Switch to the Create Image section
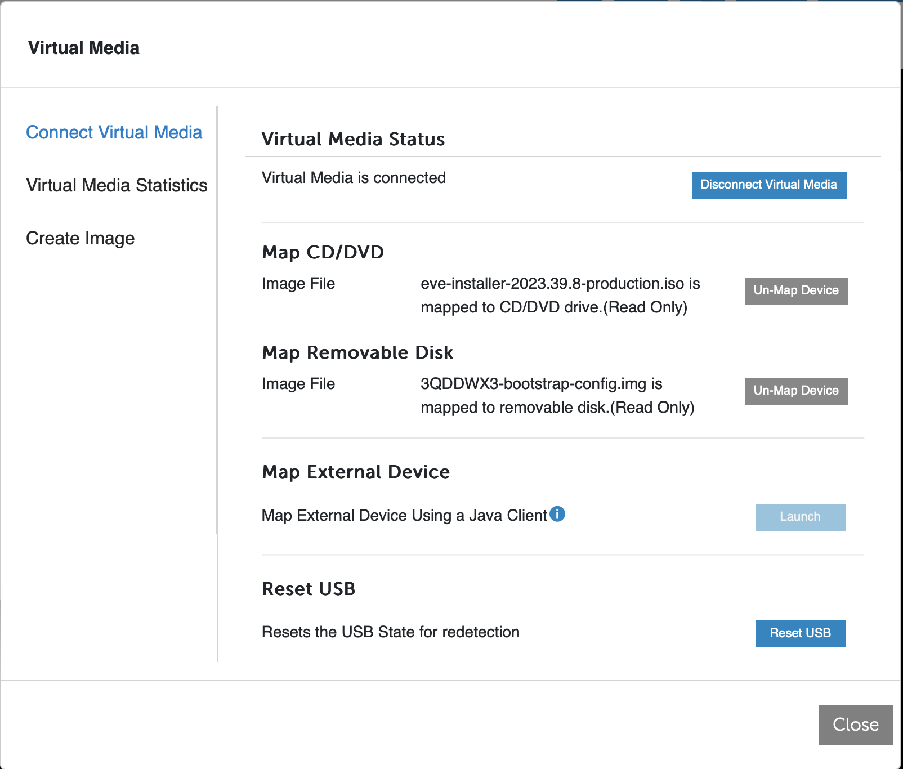 pyautogui.click(x=80, y=238)
